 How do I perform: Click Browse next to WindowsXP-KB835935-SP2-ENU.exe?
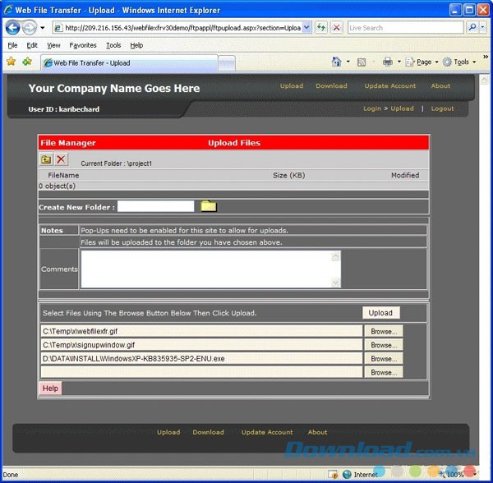pos(383,359)
